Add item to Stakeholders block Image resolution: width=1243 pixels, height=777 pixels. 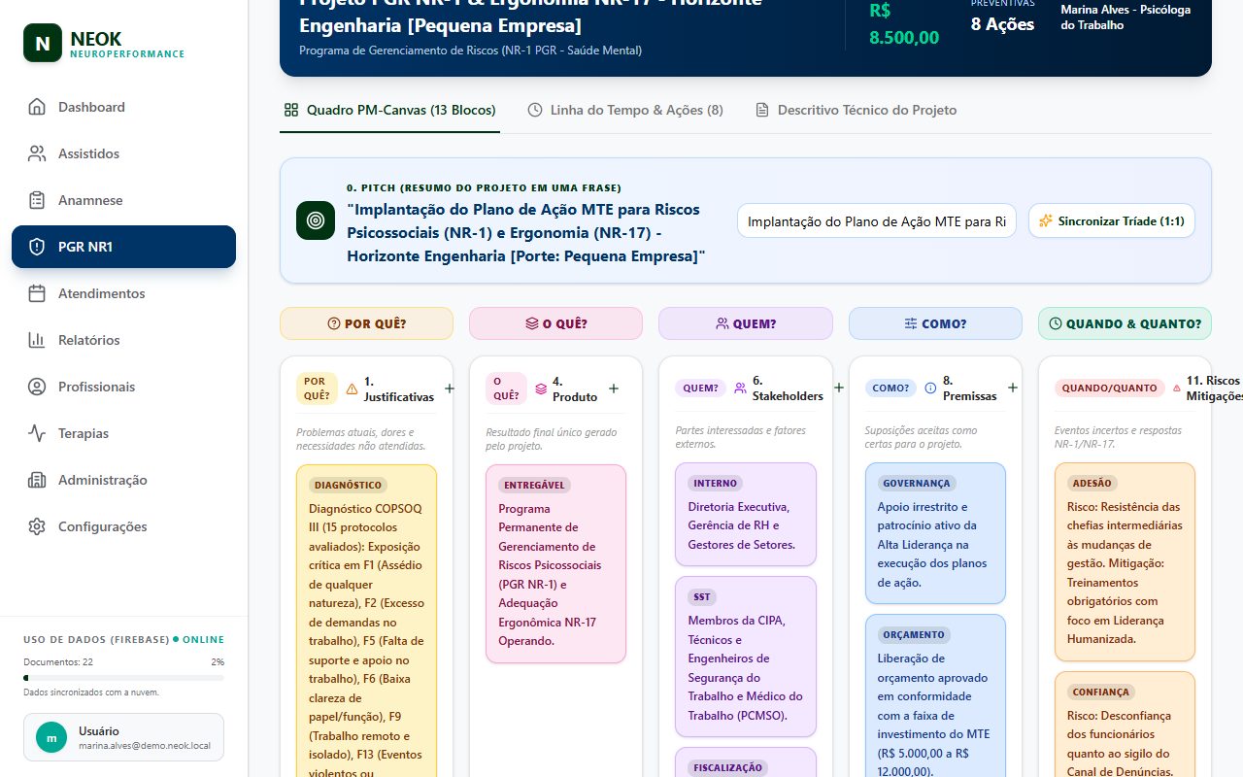coord(839,388)
